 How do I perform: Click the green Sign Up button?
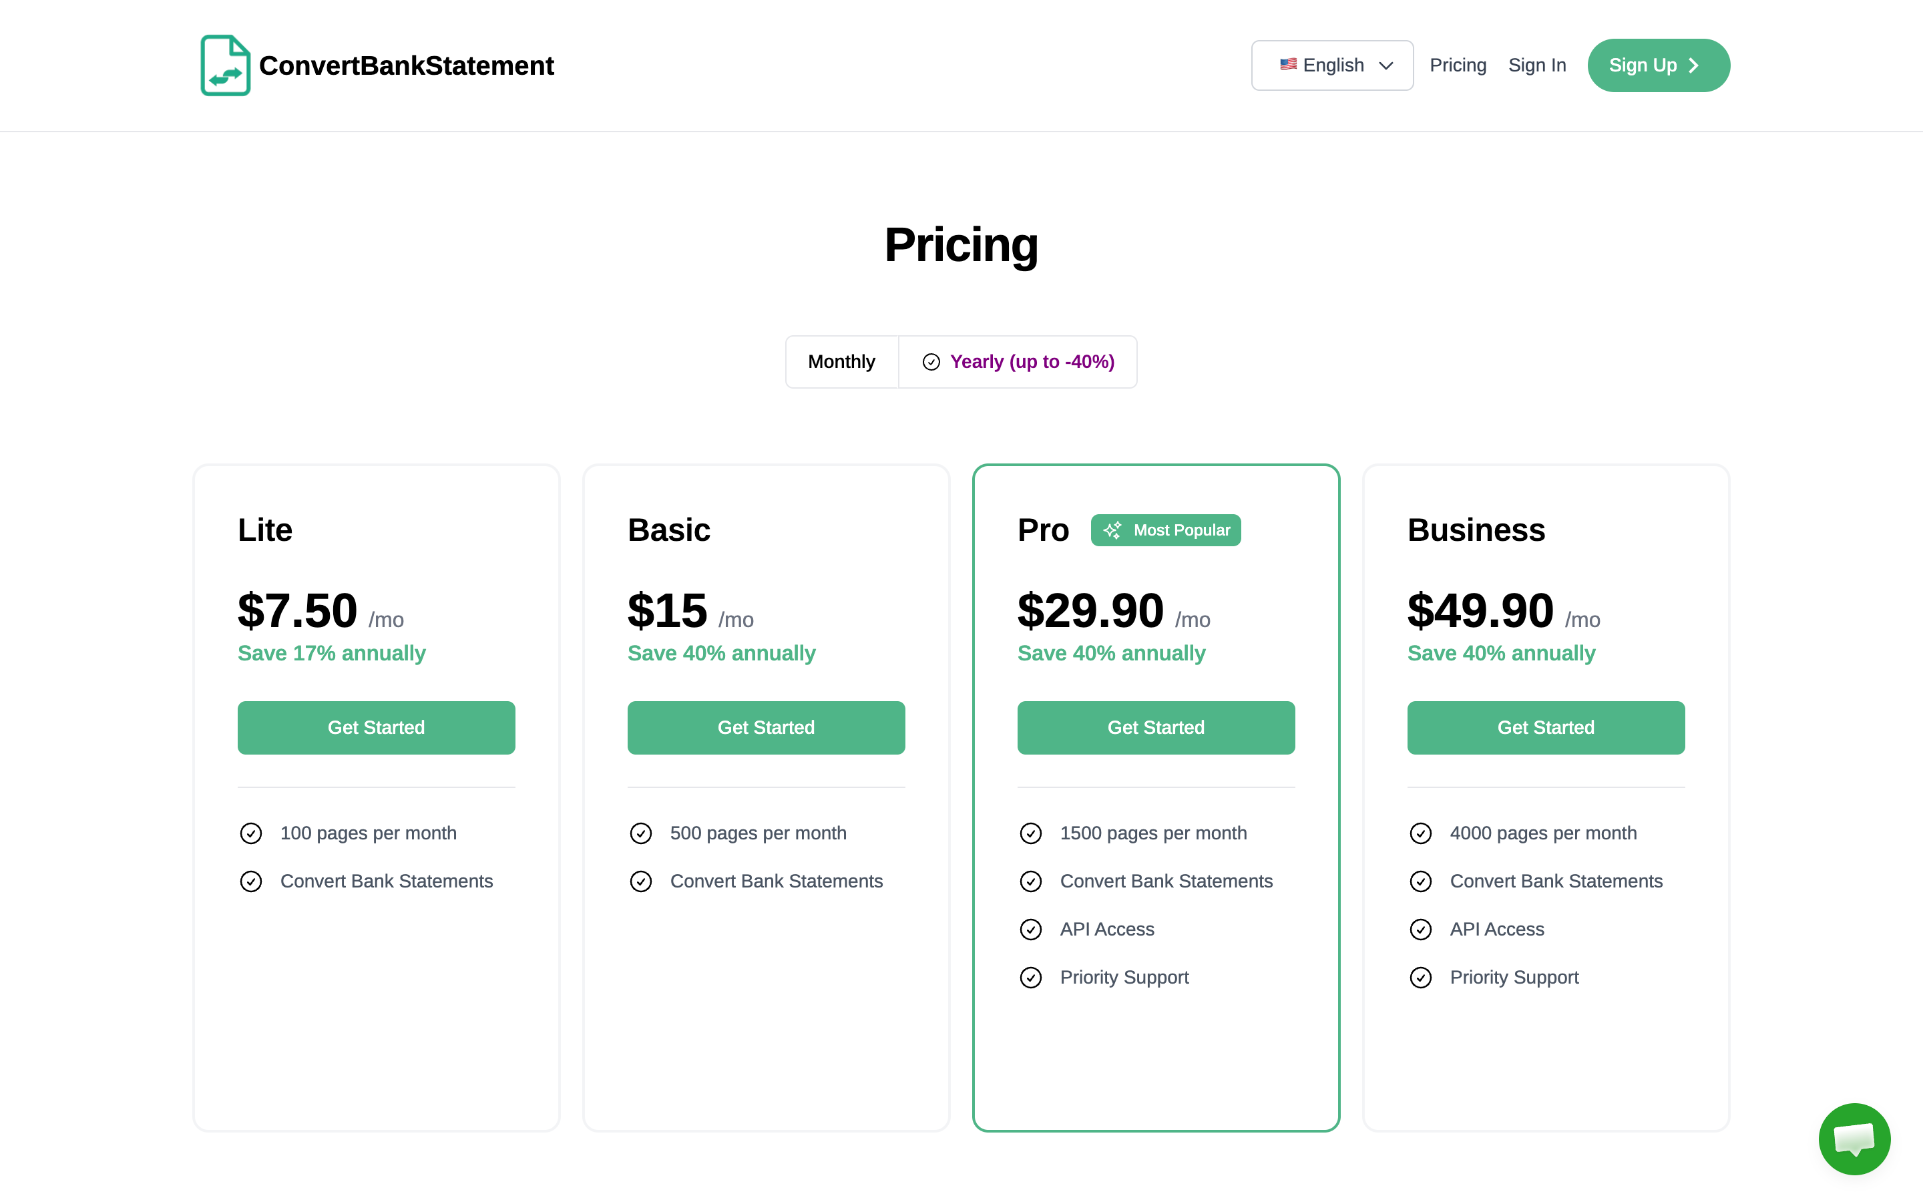tap(1659, 65)
